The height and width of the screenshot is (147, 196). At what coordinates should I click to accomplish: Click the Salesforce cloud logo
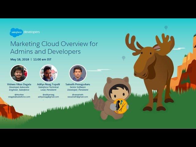tap(16, 32)
